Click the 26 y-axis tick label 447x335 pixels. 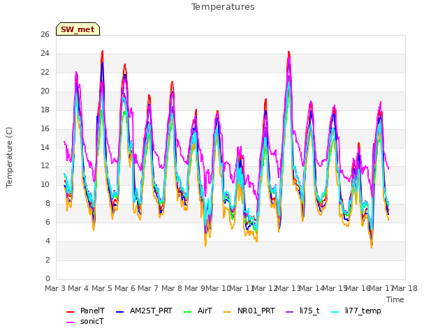45,35
